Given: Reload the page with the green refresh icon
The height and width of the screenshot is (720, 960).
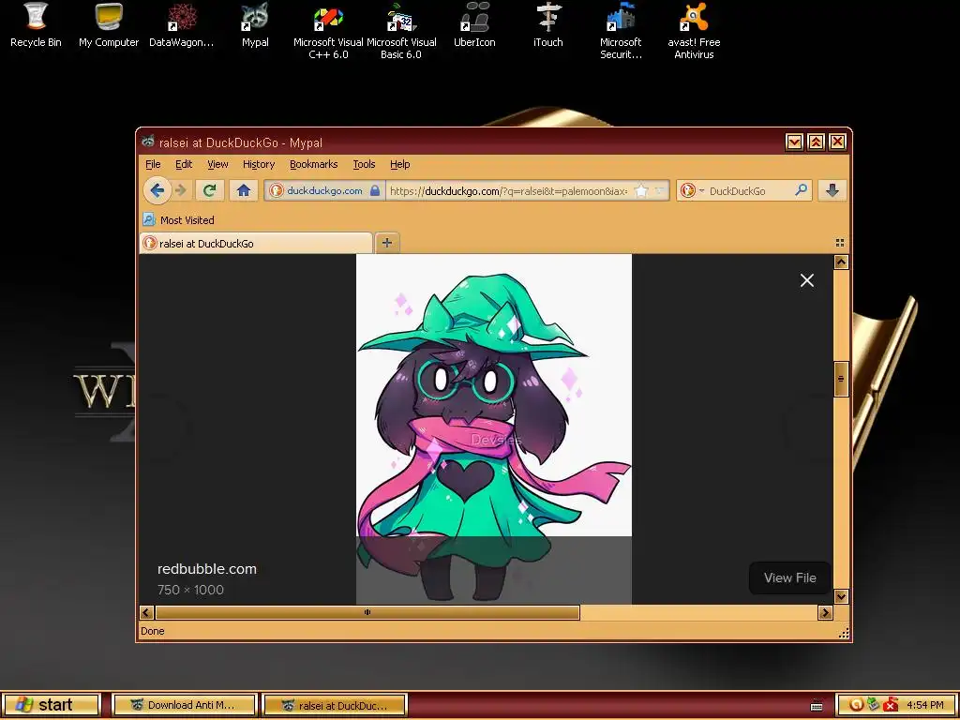Looking at the screenshot, I should tap(209, 190).
